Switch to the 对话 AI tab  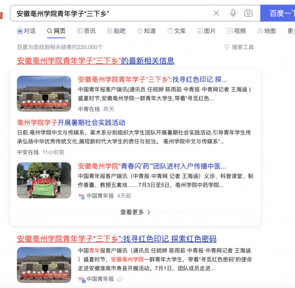pos(26,31)
